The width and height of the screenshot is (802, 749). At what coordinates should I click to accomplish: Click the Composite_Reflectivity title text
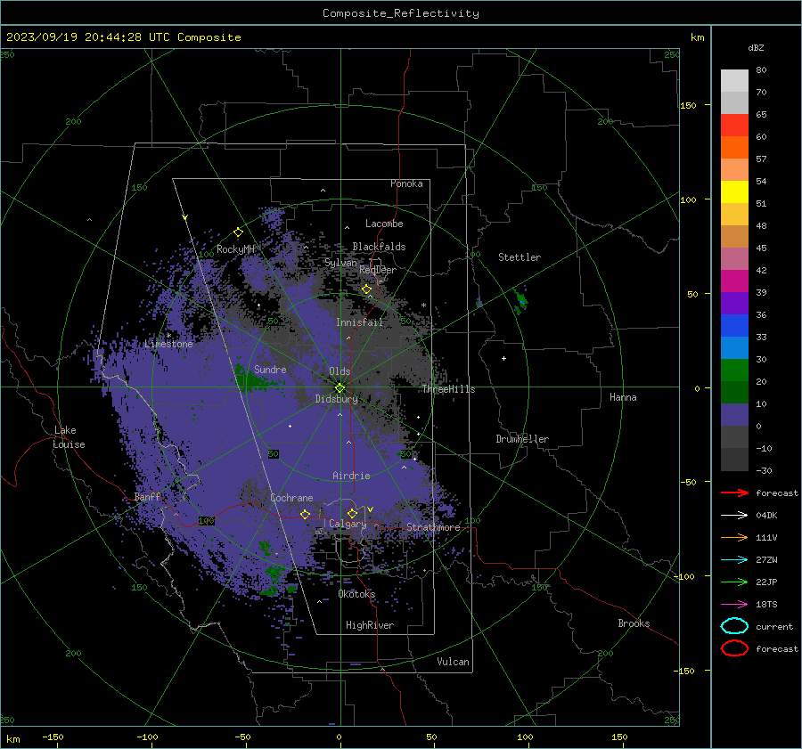[400, 13]
